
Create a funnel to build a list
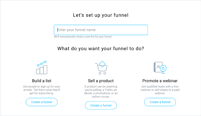tap(42, 102)
